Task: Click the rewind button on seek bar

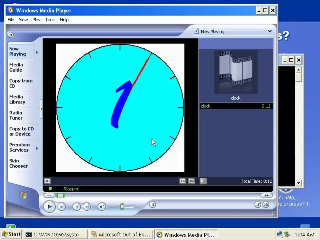Action: pos(49,195)
